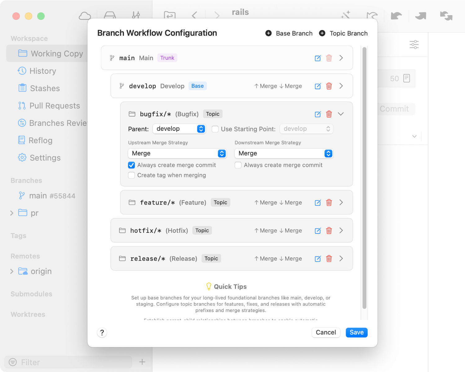465x372 pixels.
Task: Click the dialog vertical scrollbar
Action: (x=365, y=178)
